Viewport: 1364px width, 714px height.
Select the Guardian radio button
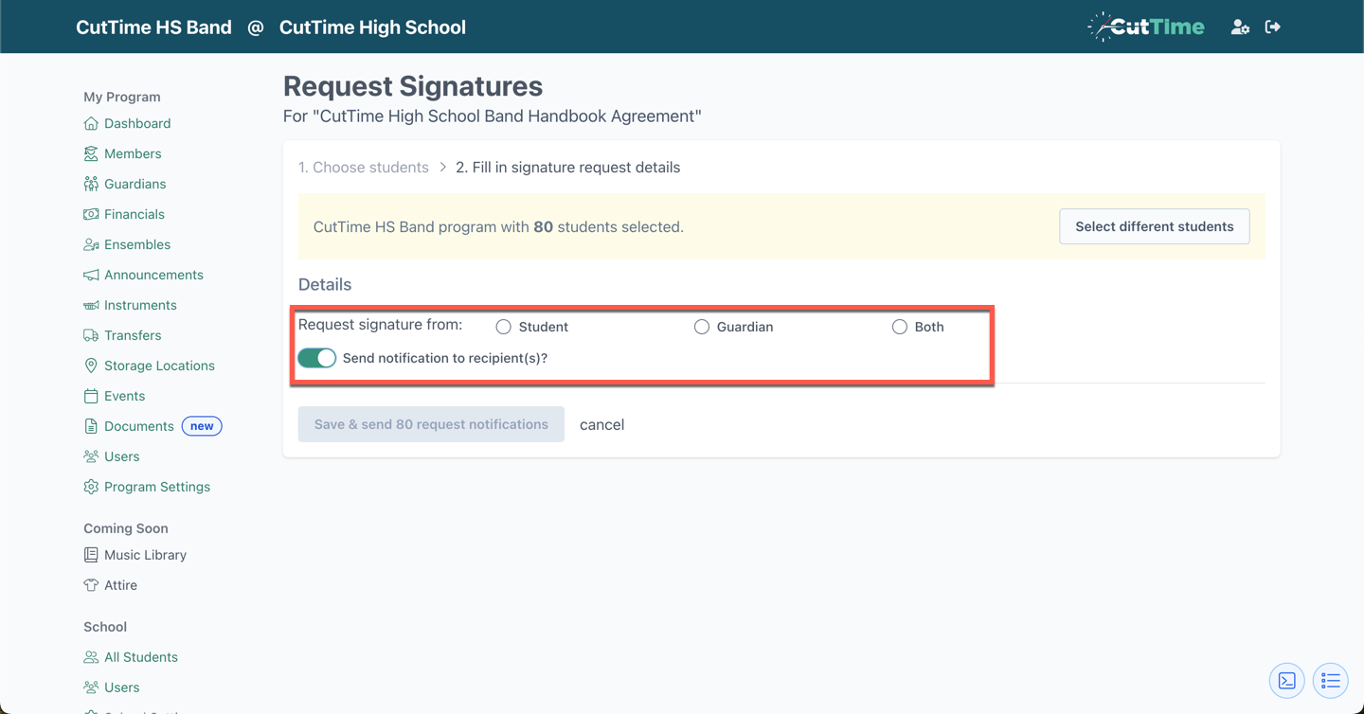[x=702, y=326]
